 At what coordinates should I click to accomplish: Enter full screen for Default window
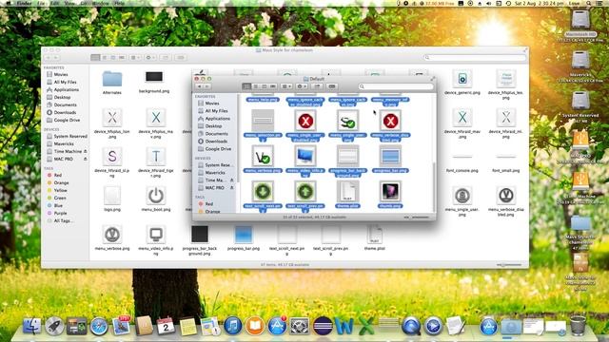point(432,79)
